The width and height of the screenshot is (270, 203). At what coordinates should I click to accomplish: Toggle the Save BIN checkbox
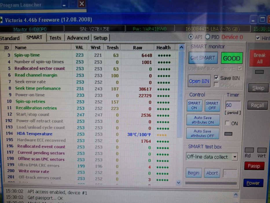[216, 77]
